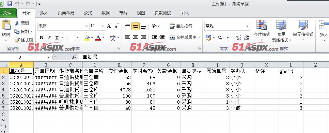Toggle Wrap Text (自动换行)
Screen dimensions: 329x133
(x=181, y=26)
